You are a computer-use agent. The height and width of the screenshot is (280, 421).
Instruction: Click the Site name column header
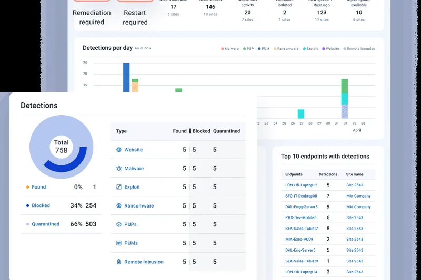tap(355, 174)
